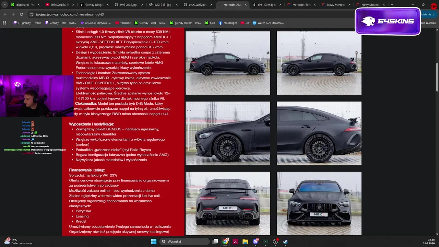This screenshot has width=439, height=247.
Task: Click the Wyszukaj taskbar search box
Action: click(185, 242)
